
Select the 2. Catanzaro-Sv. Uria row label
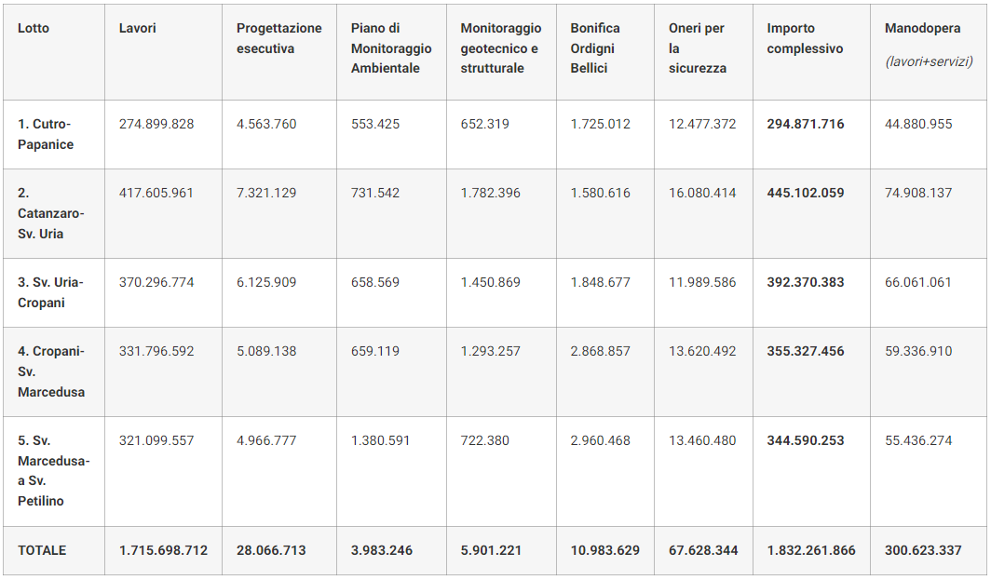[x=50, y=213]
